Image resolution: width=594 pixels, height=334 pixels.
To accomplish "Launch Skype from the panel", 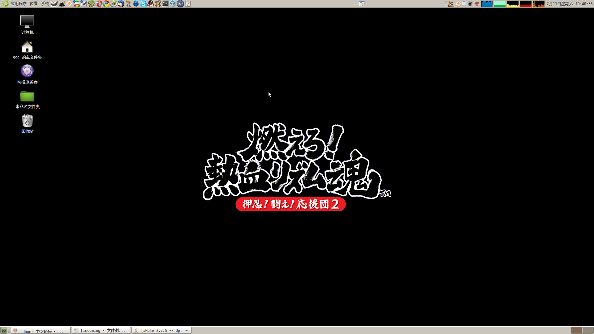I will tap(143, 4).
